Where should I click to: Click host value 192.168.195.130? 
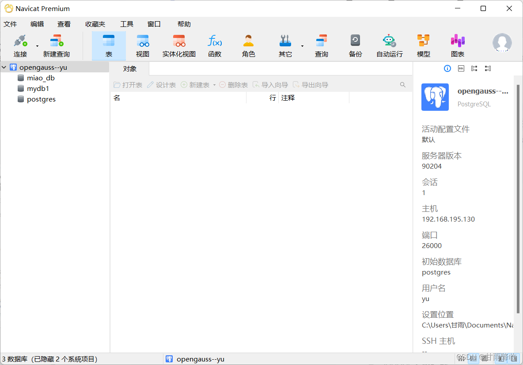[x=448, y=219]
